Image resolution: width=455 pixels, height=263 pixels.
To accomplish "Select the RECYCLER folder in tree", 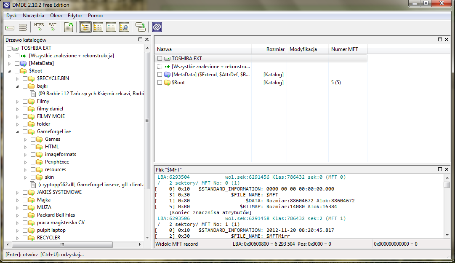I will pos(48,238).
